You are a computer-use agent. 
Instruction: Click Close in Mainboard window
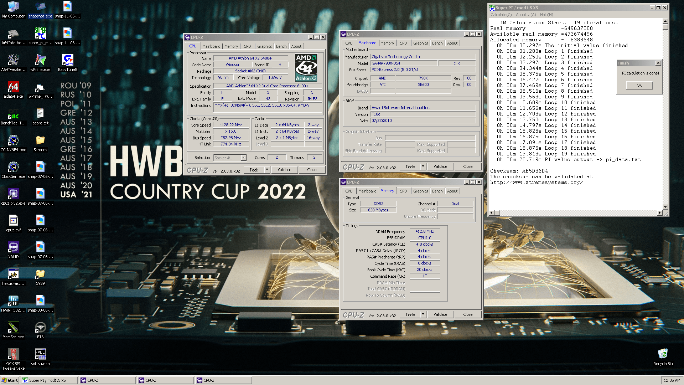pos(468,166)
